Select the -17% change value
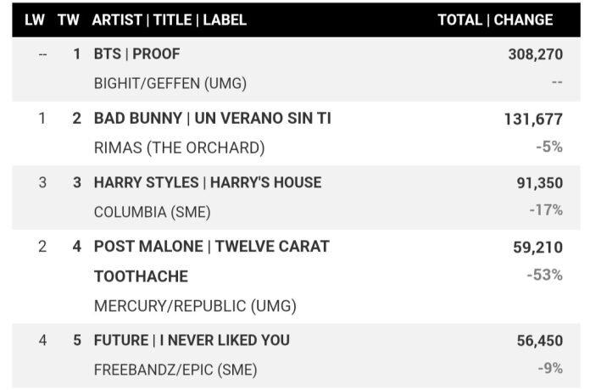 (x=545, y=209)
